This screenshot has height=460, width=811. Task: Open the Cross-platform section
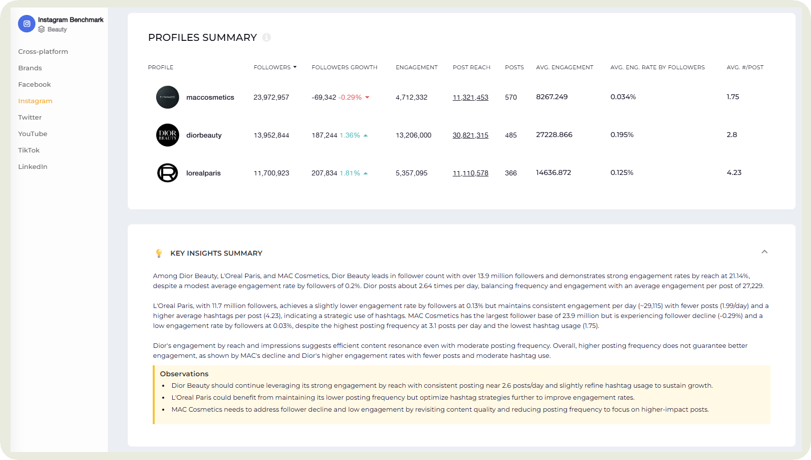43,51
